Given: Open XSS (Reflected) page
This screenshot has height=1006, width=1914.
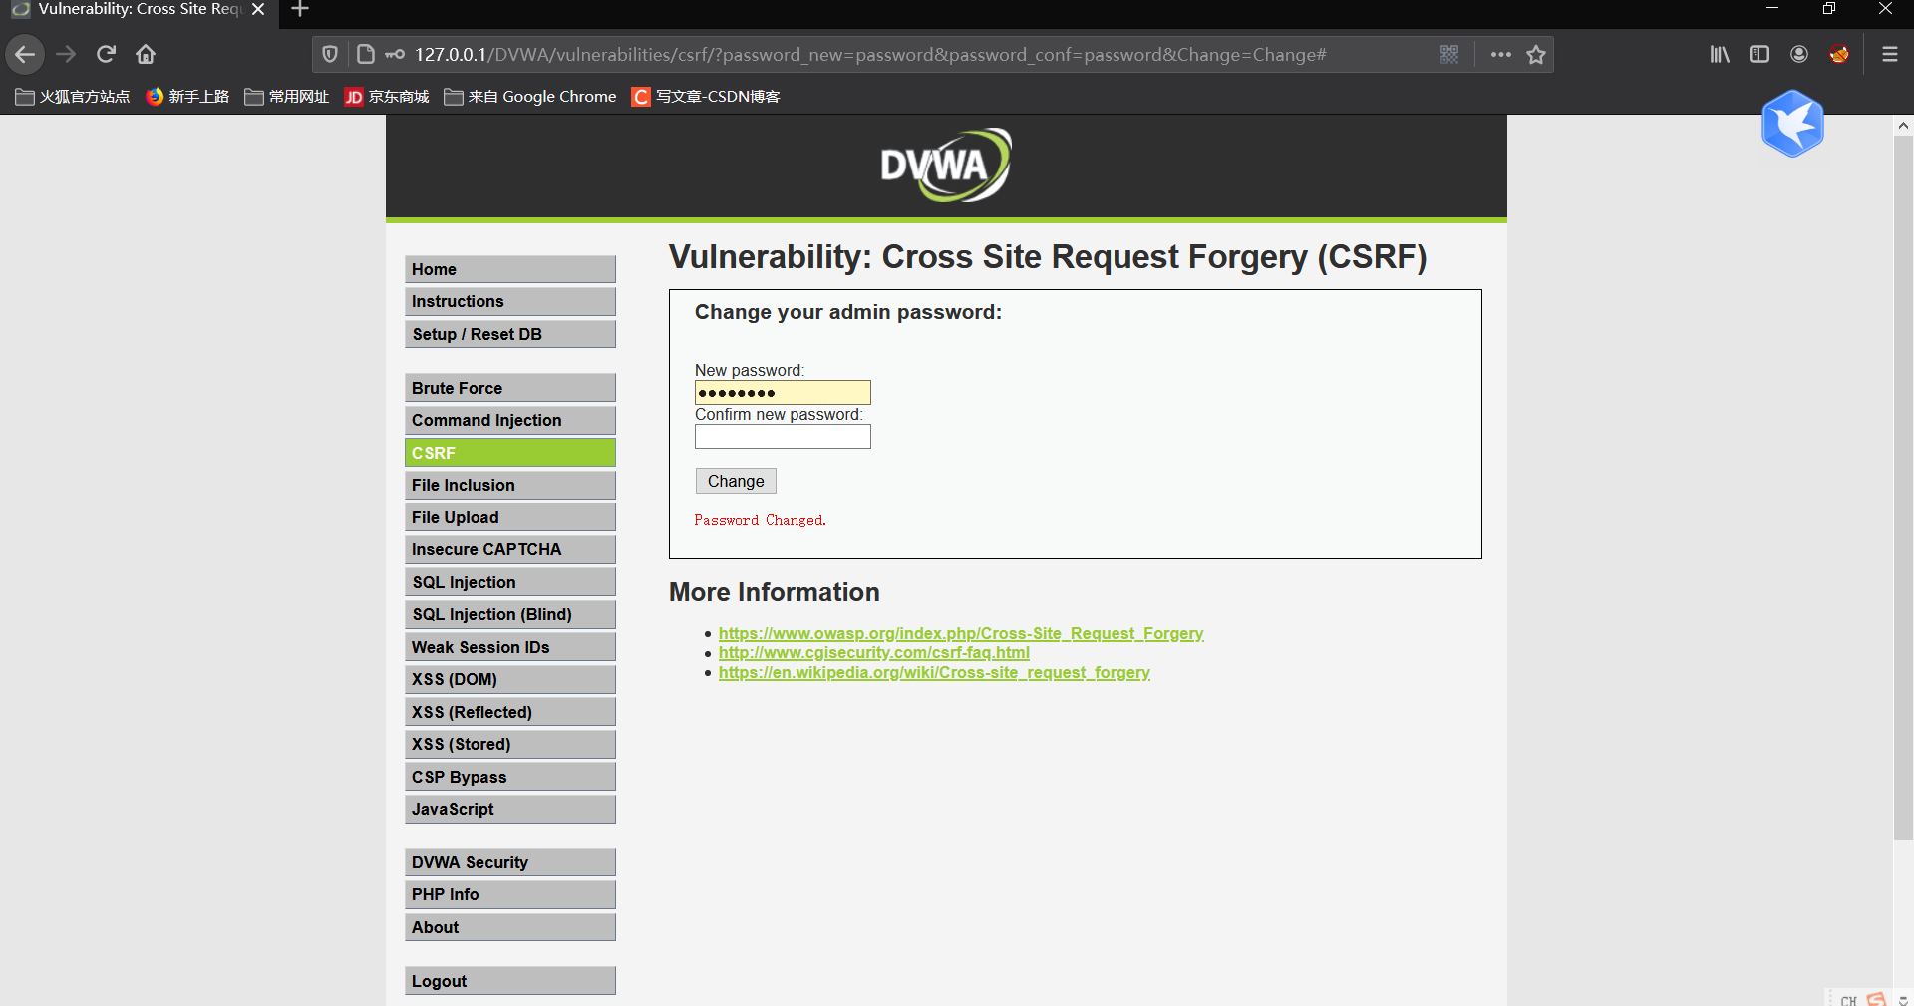Looking at the screenshot, I should [510, 712].
